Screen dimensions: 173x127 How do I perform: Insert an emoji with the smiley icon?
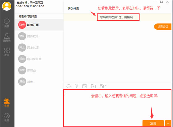69,86
